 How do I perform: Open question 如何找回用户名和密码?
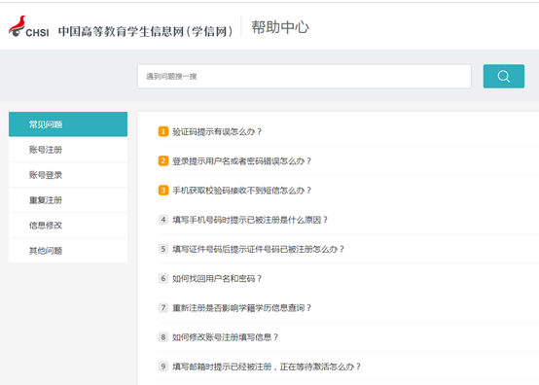(217, 278)
